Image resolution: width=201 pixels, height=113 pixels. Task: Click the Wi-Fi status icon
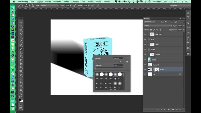[x=149, y=2]
